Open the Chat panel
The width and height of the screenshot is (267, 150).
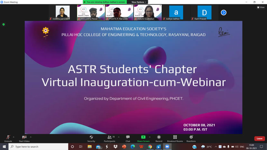pos(128,139)
